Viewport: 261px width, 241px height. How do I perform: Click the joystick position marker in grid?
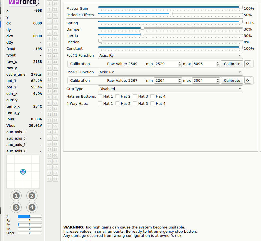(x=23, y=172)
